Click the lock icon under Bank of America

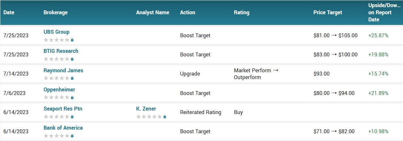(x=72, y=136)
